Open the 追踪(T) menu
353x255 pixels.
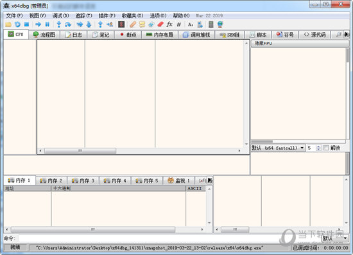(83, 15)
